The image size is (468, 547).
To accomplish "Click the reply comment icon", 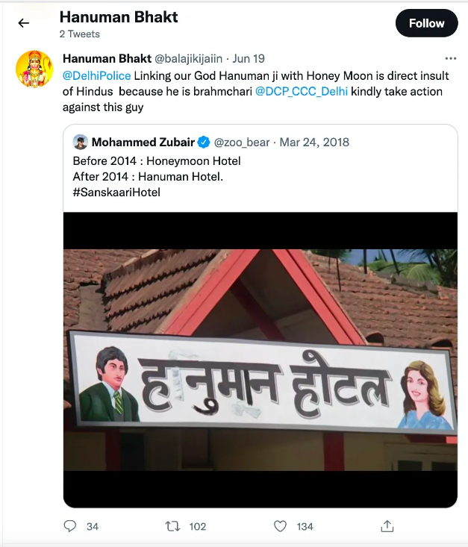I will pyautogui.click(x=70, y=526).
